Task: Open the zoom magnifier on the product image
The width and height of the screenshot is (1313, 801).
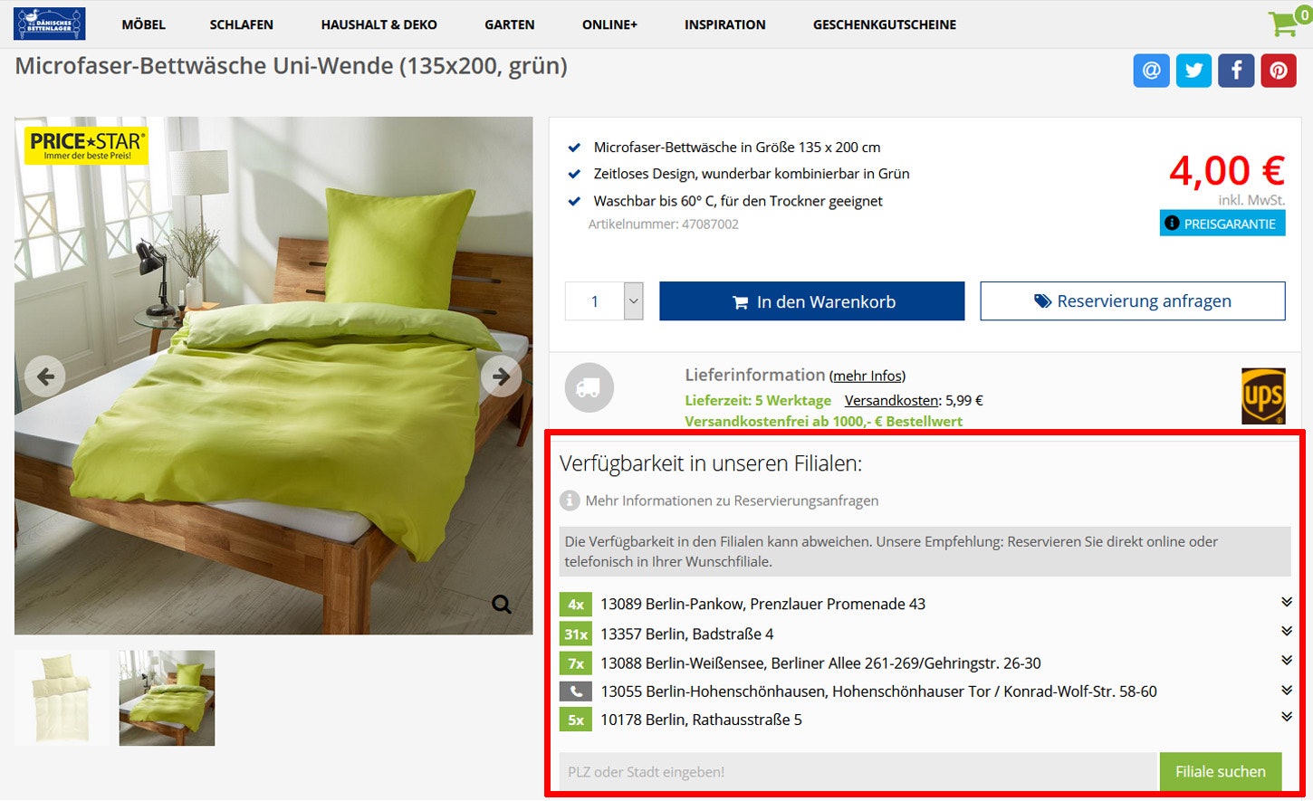Action: 500,604
